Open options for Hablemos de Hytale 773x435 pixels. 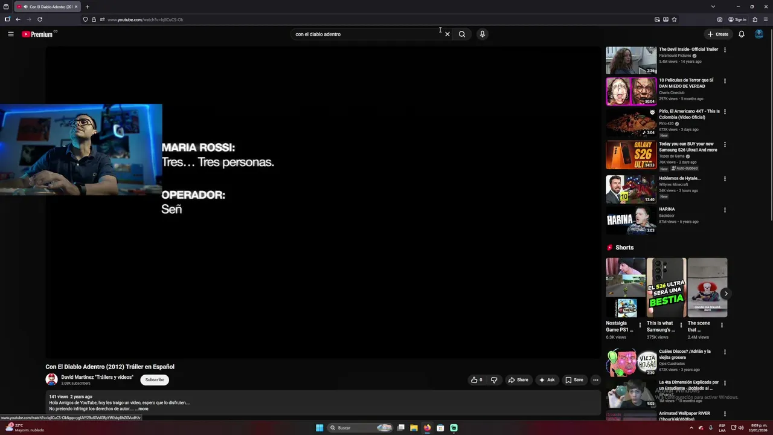click(725, 179)
